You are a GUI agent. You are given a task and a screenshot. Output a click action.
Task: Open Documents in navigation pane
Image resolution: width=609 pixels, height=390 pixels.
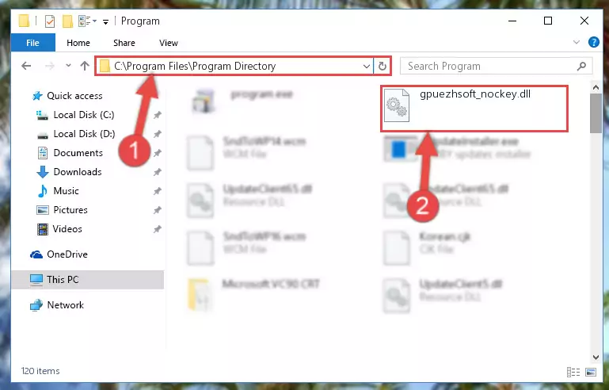pyautogui.click(x=78, y=153)
